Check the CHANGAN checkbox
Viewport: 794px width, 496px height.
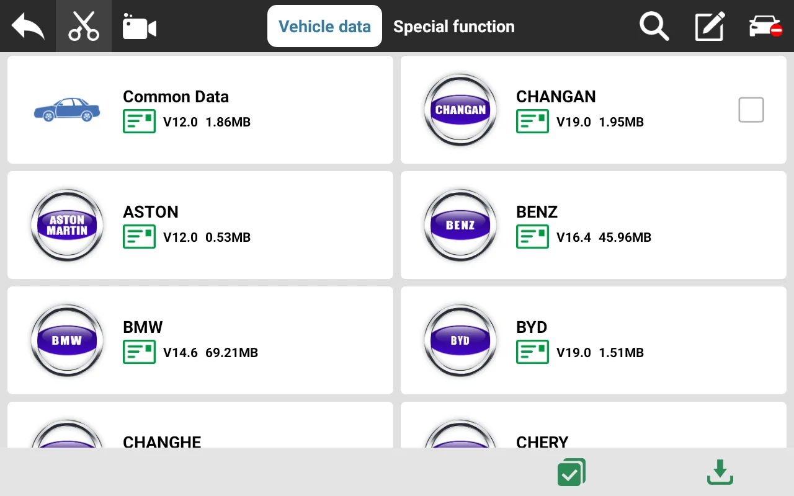point(751,110)
